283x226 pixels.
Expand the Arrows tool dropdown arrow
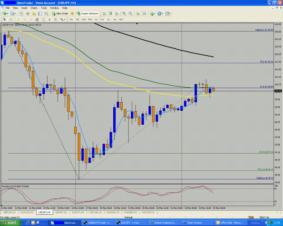65,19
